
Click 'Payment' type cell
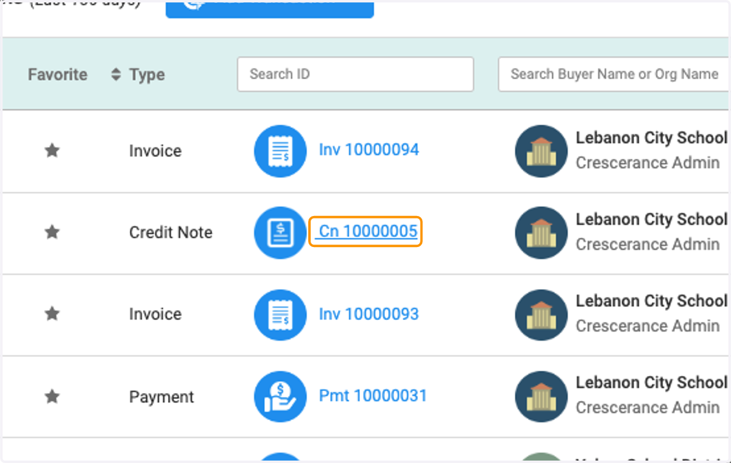point(161,397)
